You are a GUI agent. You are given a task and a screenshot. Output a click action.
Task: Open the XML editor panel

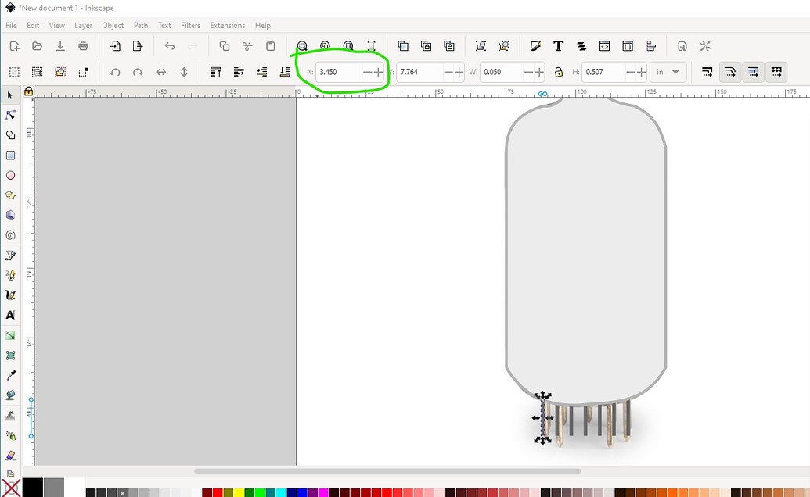604,46
